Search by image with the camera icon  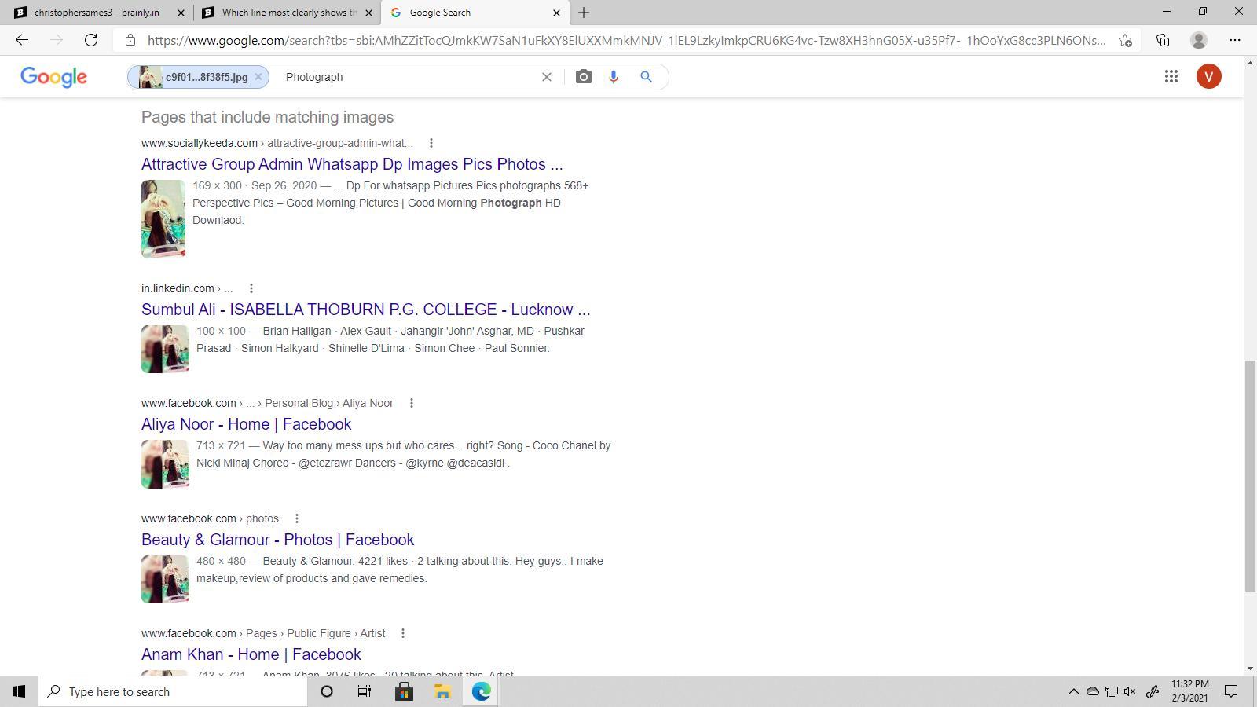(583, 77)
